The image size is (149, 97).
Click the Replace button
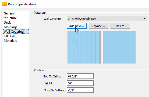(x=98, y=26)
